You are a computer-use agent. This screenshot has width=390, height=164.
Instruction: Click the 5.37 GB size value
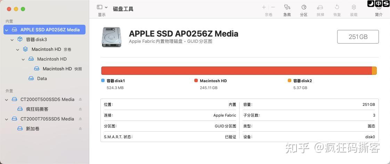pos(300,88)
